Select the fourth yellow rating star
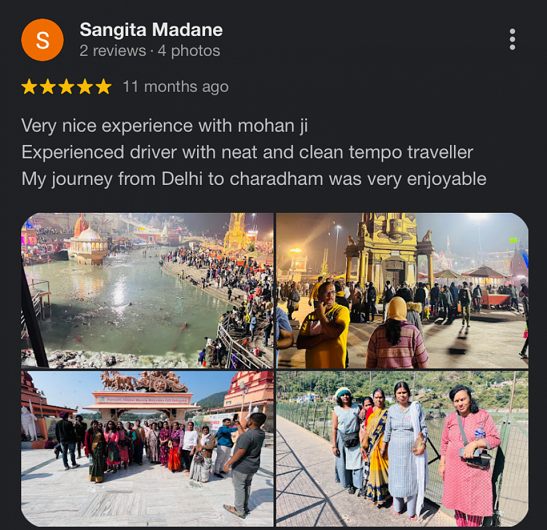 85,87
